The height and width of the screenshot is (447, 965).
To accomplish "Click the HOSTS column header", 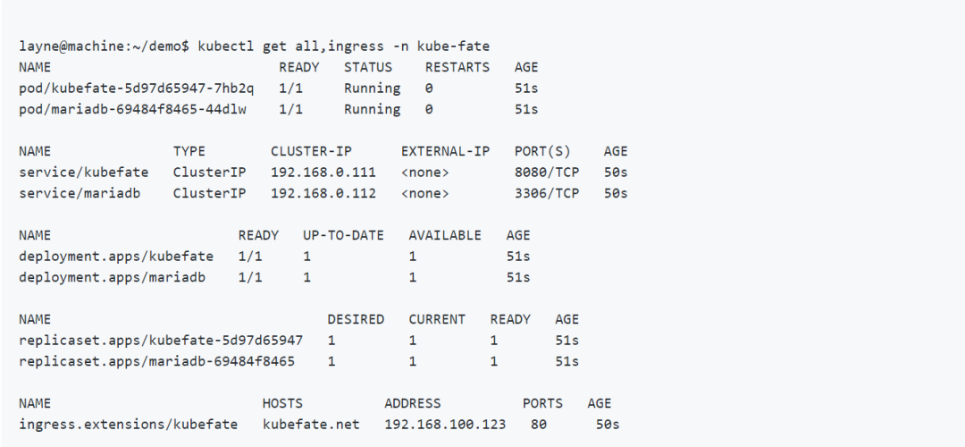I will pyautogui.click(x=282, y=403).
